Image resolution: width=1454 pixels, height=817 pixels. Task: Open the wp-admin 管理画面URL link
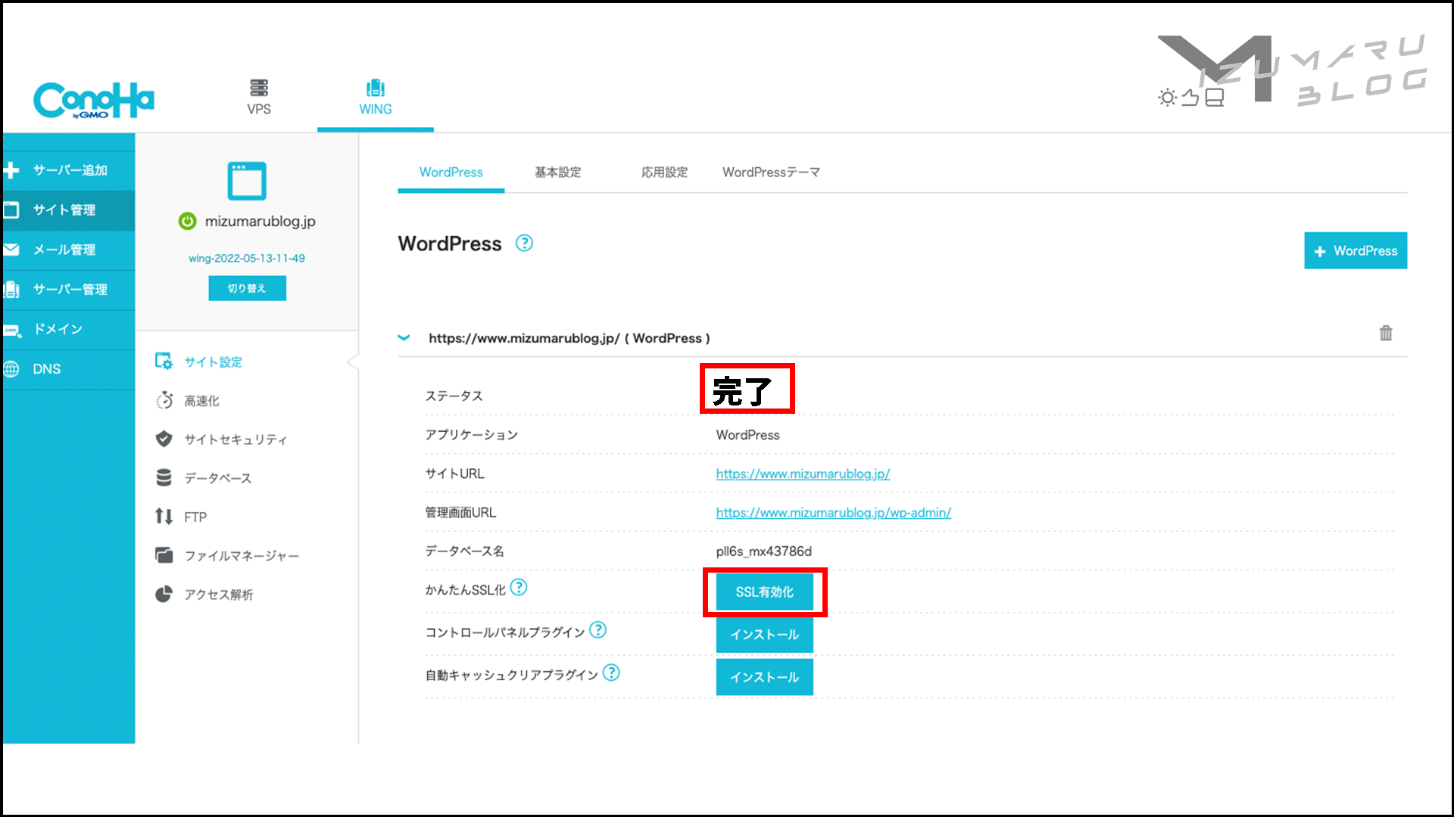point(834,513)
